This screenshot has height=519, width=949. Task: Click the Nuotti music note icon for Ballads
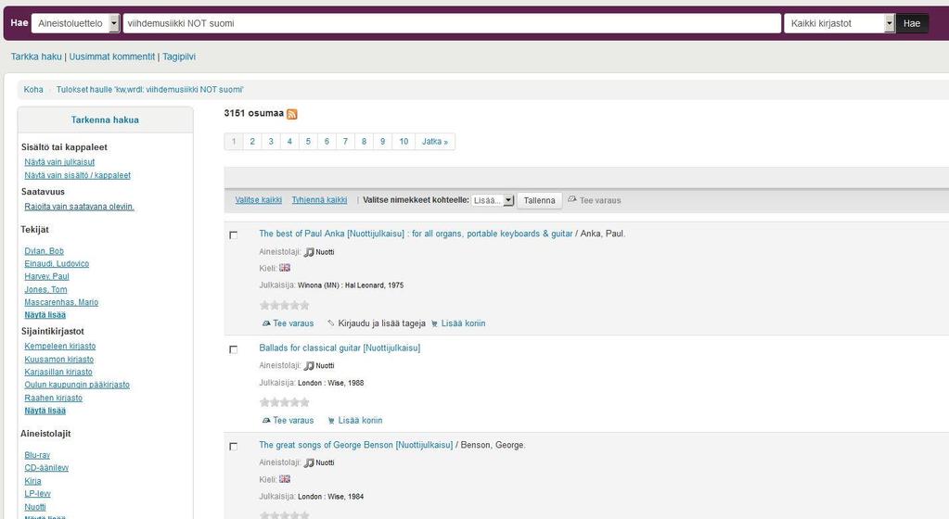click(x=309, y=366)
